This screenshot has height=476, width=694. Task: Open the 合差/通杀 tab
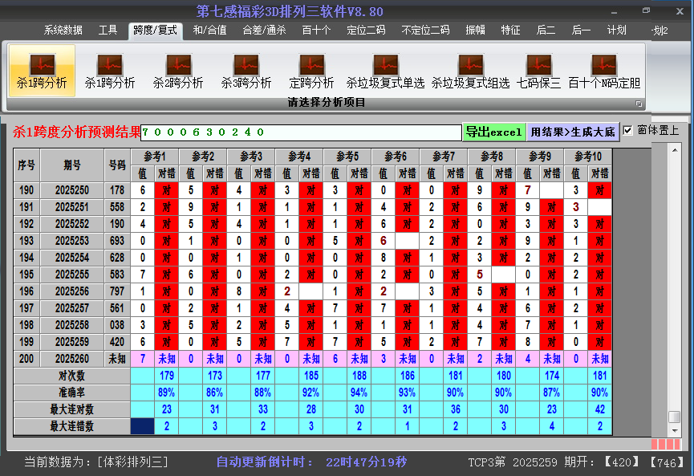[x=264, y=31]
